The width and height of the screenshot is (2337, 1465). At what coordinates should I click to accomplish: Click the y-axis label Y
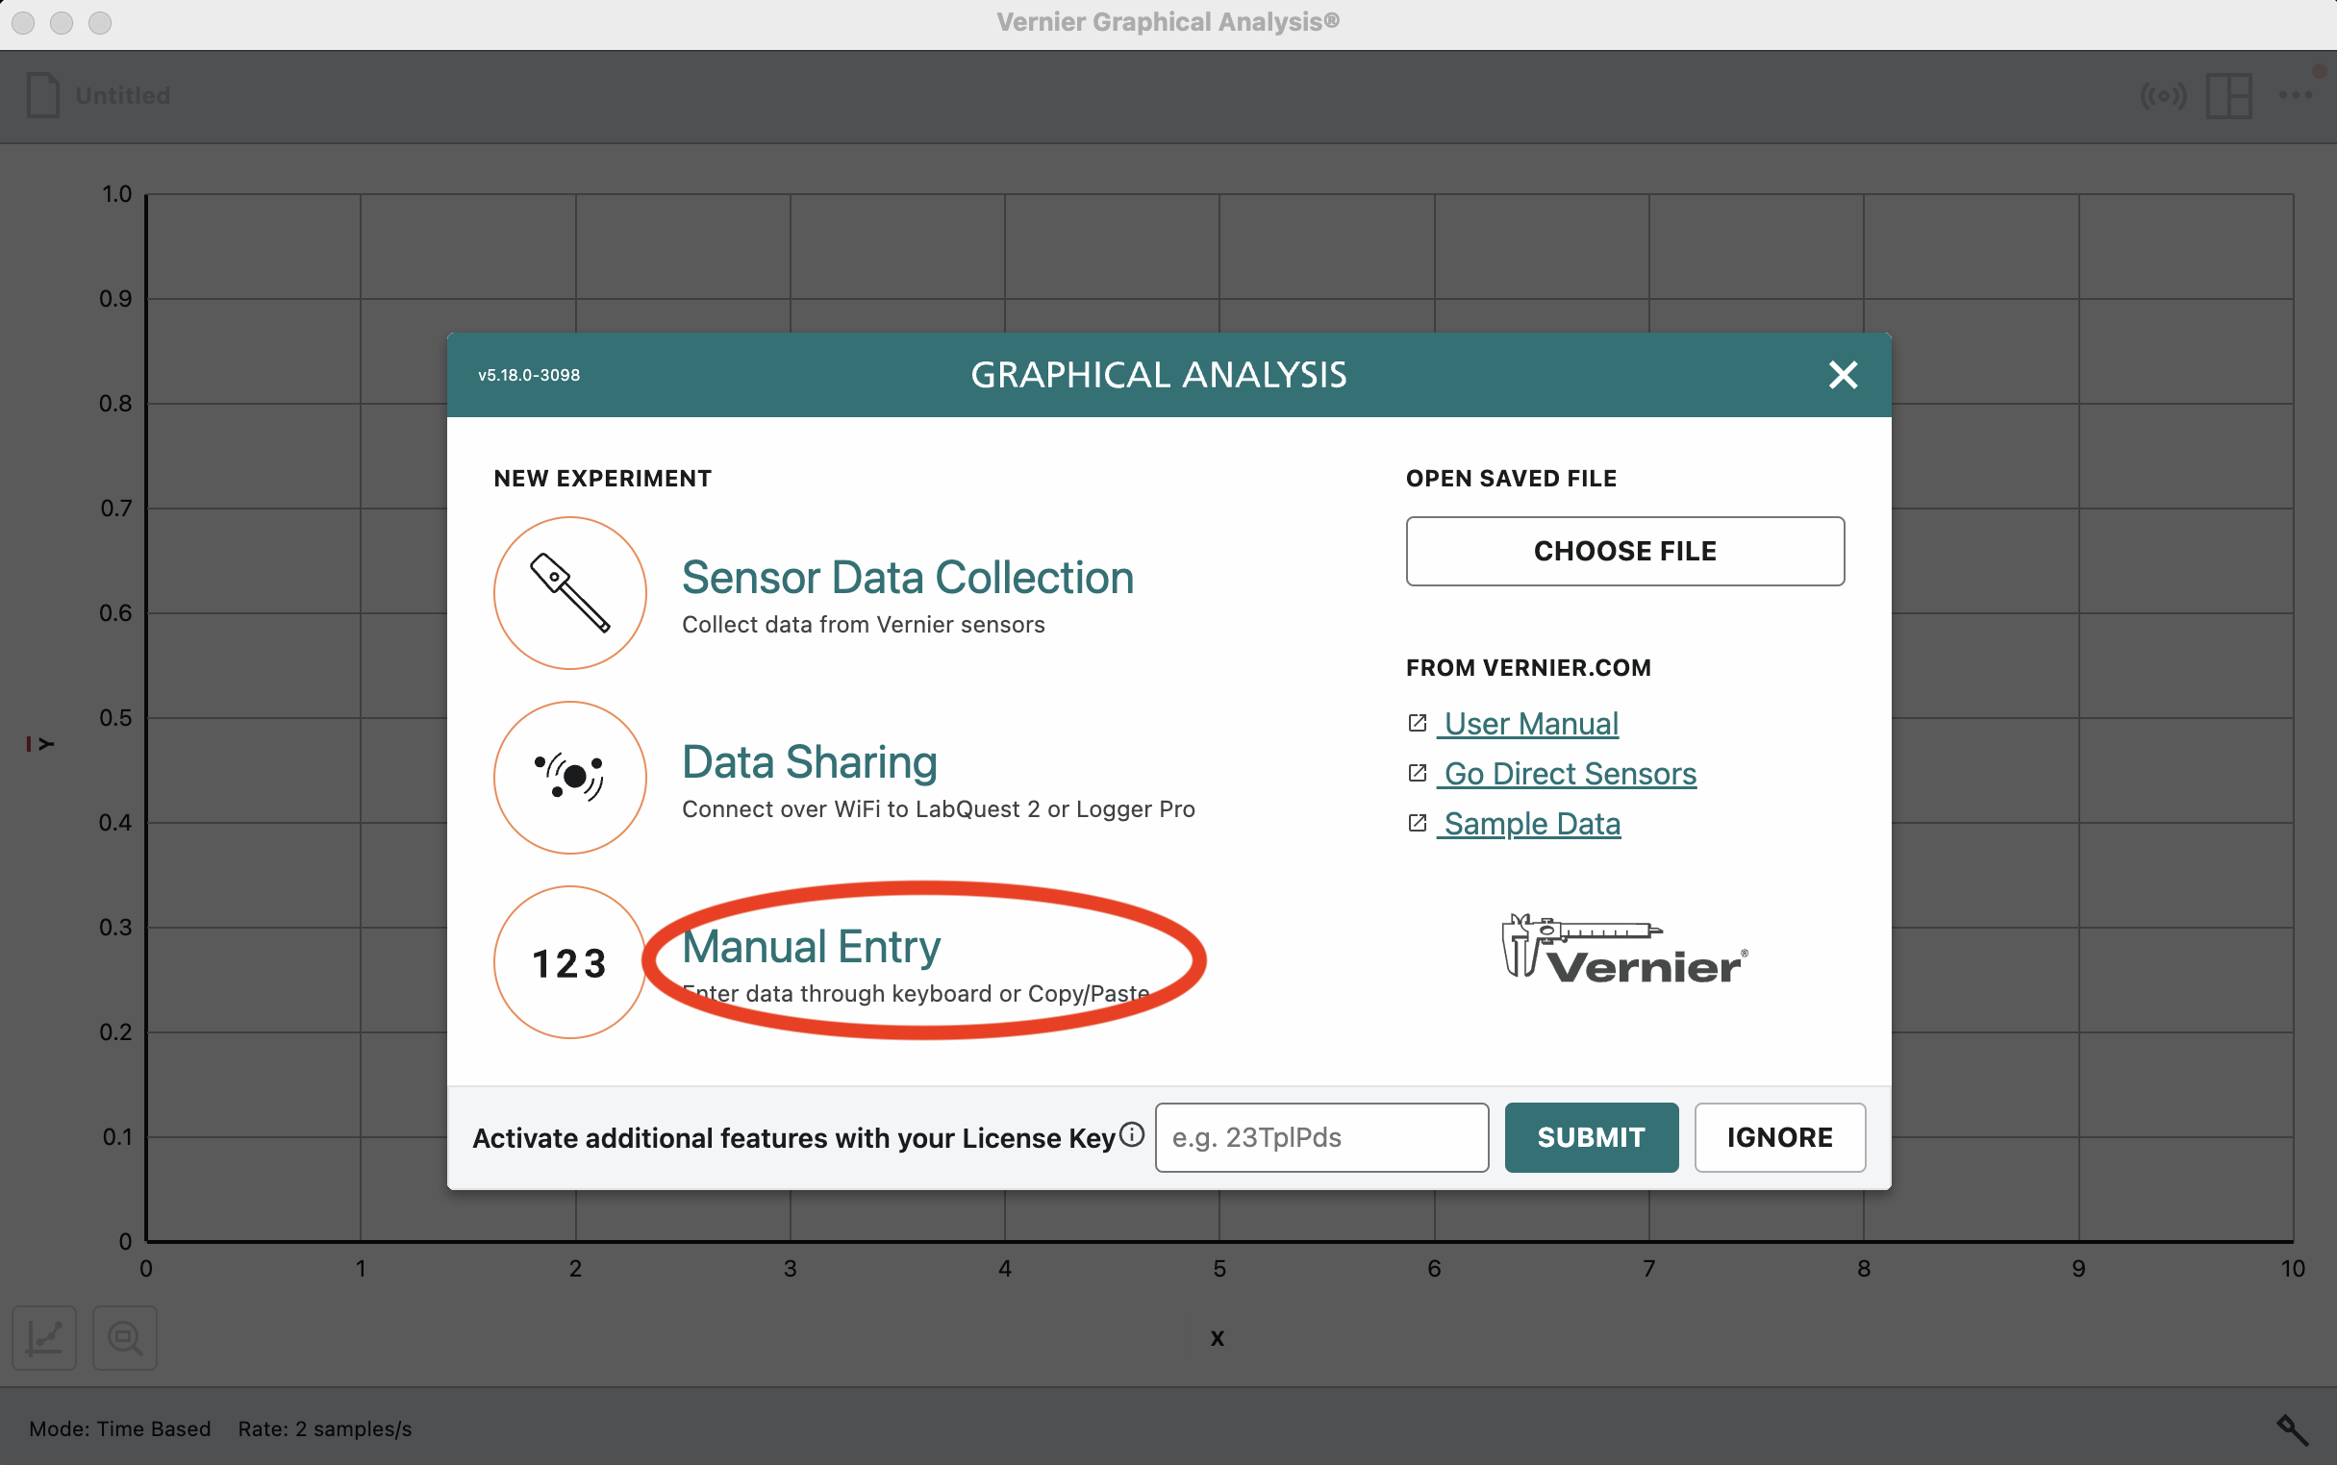(x=45, y=744)
